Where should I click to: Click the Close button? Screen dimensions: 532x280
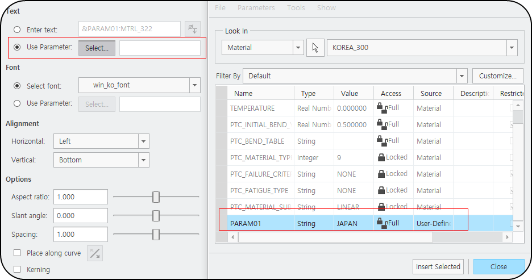tap(499, 267)
